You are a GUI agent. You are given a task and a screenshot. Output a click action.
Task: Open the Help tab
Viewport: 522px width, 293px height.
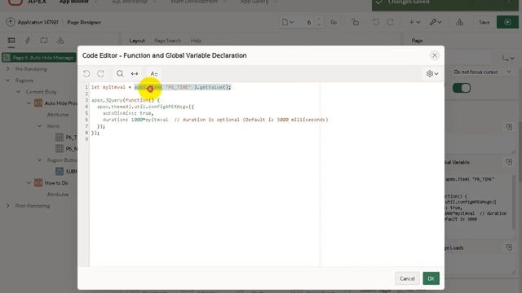(x=196, y=41)
